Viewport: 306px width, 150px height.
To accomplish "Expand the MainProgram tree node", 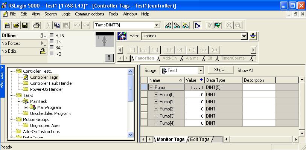I will pyautogui.click(x=26, y=107).
